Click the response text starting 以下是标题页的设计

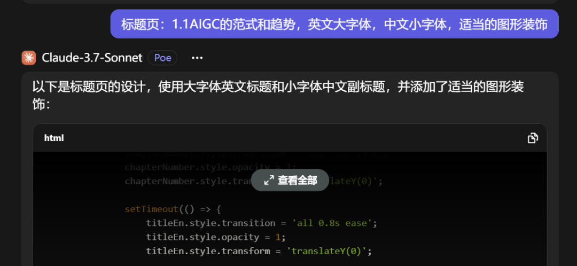point(278,95)
